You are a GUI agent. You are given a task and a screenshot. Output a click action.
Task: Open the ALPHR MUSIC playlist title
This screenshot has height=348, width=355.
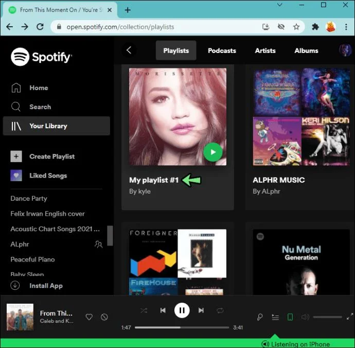click(x=279, y=180)
